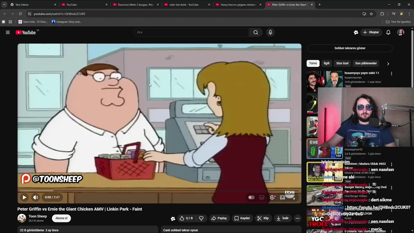Subscribe with Abone ol button
This screenshot has width=414, height=233.
click(61, 218)
